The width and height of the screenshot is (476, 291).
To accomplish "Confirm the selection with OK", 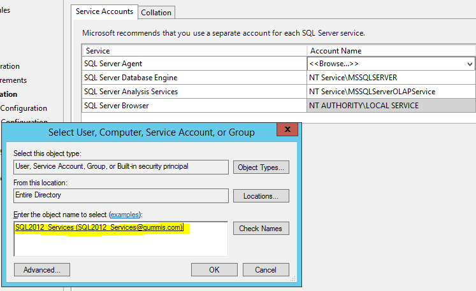I will [214, 270].
